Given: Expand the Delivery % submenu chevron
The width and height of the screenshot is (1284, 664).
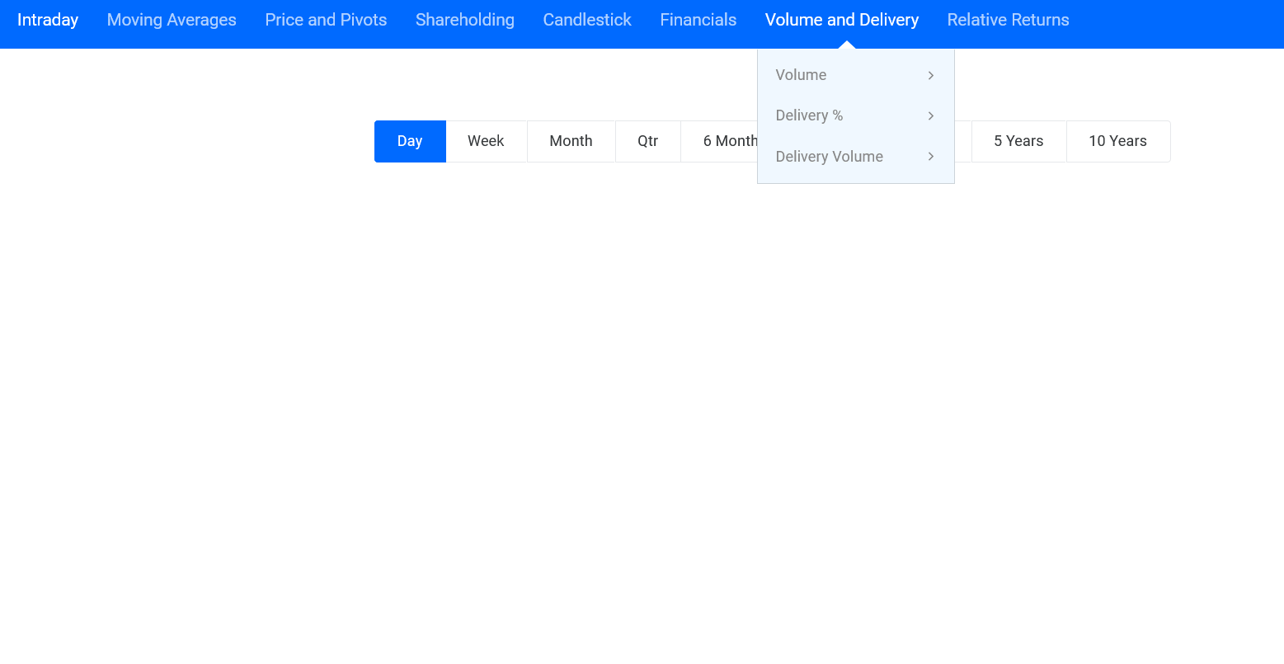Looking at the screenshot, I should (931, 115).
